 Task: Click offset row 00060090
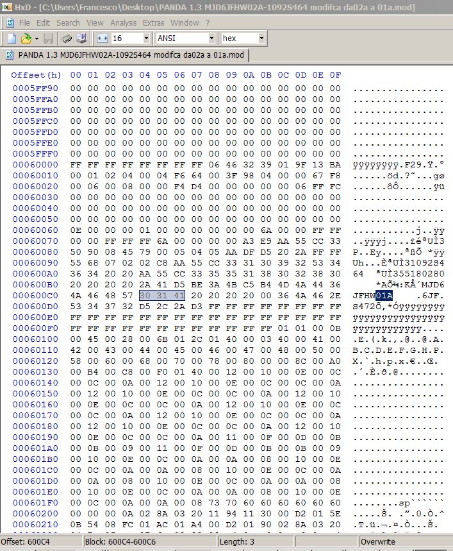(35, 263)
